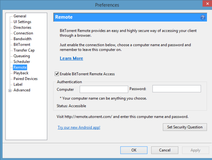
Task: Open Transfer Cap settings
Action: (x=24, y=50)
